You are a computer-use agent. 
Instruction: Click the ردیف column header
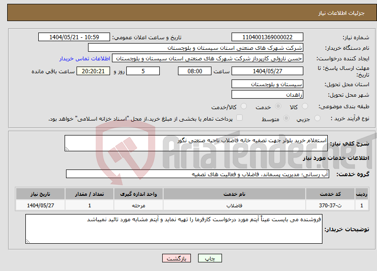(x=362, y=194)
